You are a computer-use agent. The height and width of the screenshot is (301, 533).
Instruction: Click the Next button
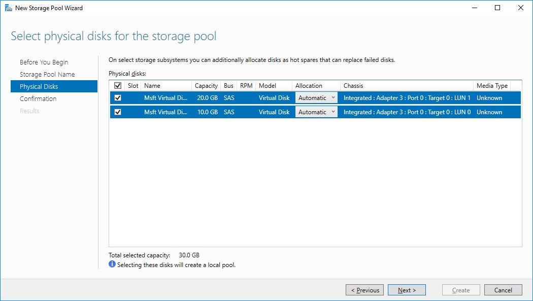tap(406, 290)
